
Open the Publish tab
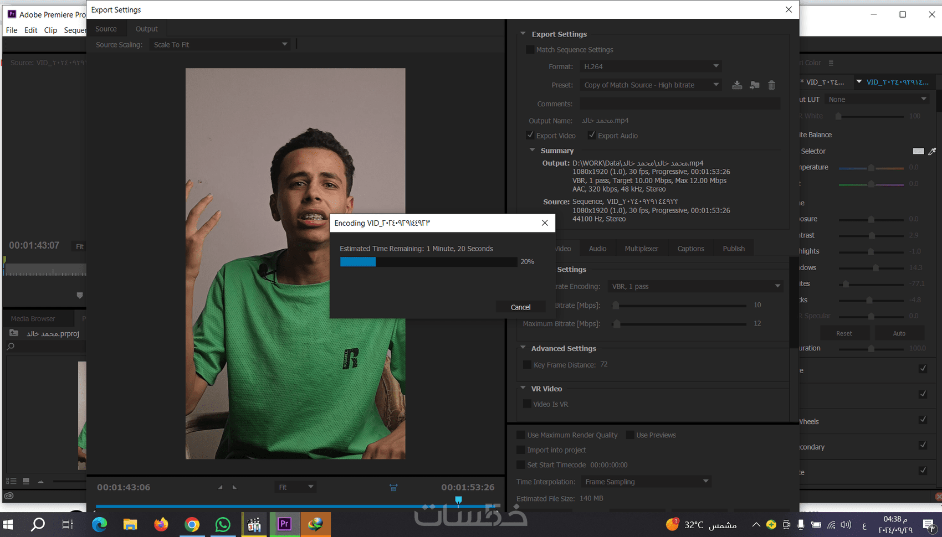734,249
